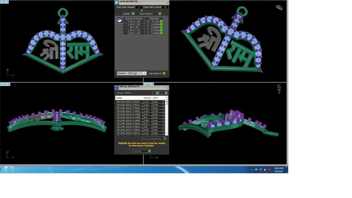The width and height of the screenshot is (352, 198).
Task: Click the green arrow next to Save Report
Action: (x=160, y=13)
